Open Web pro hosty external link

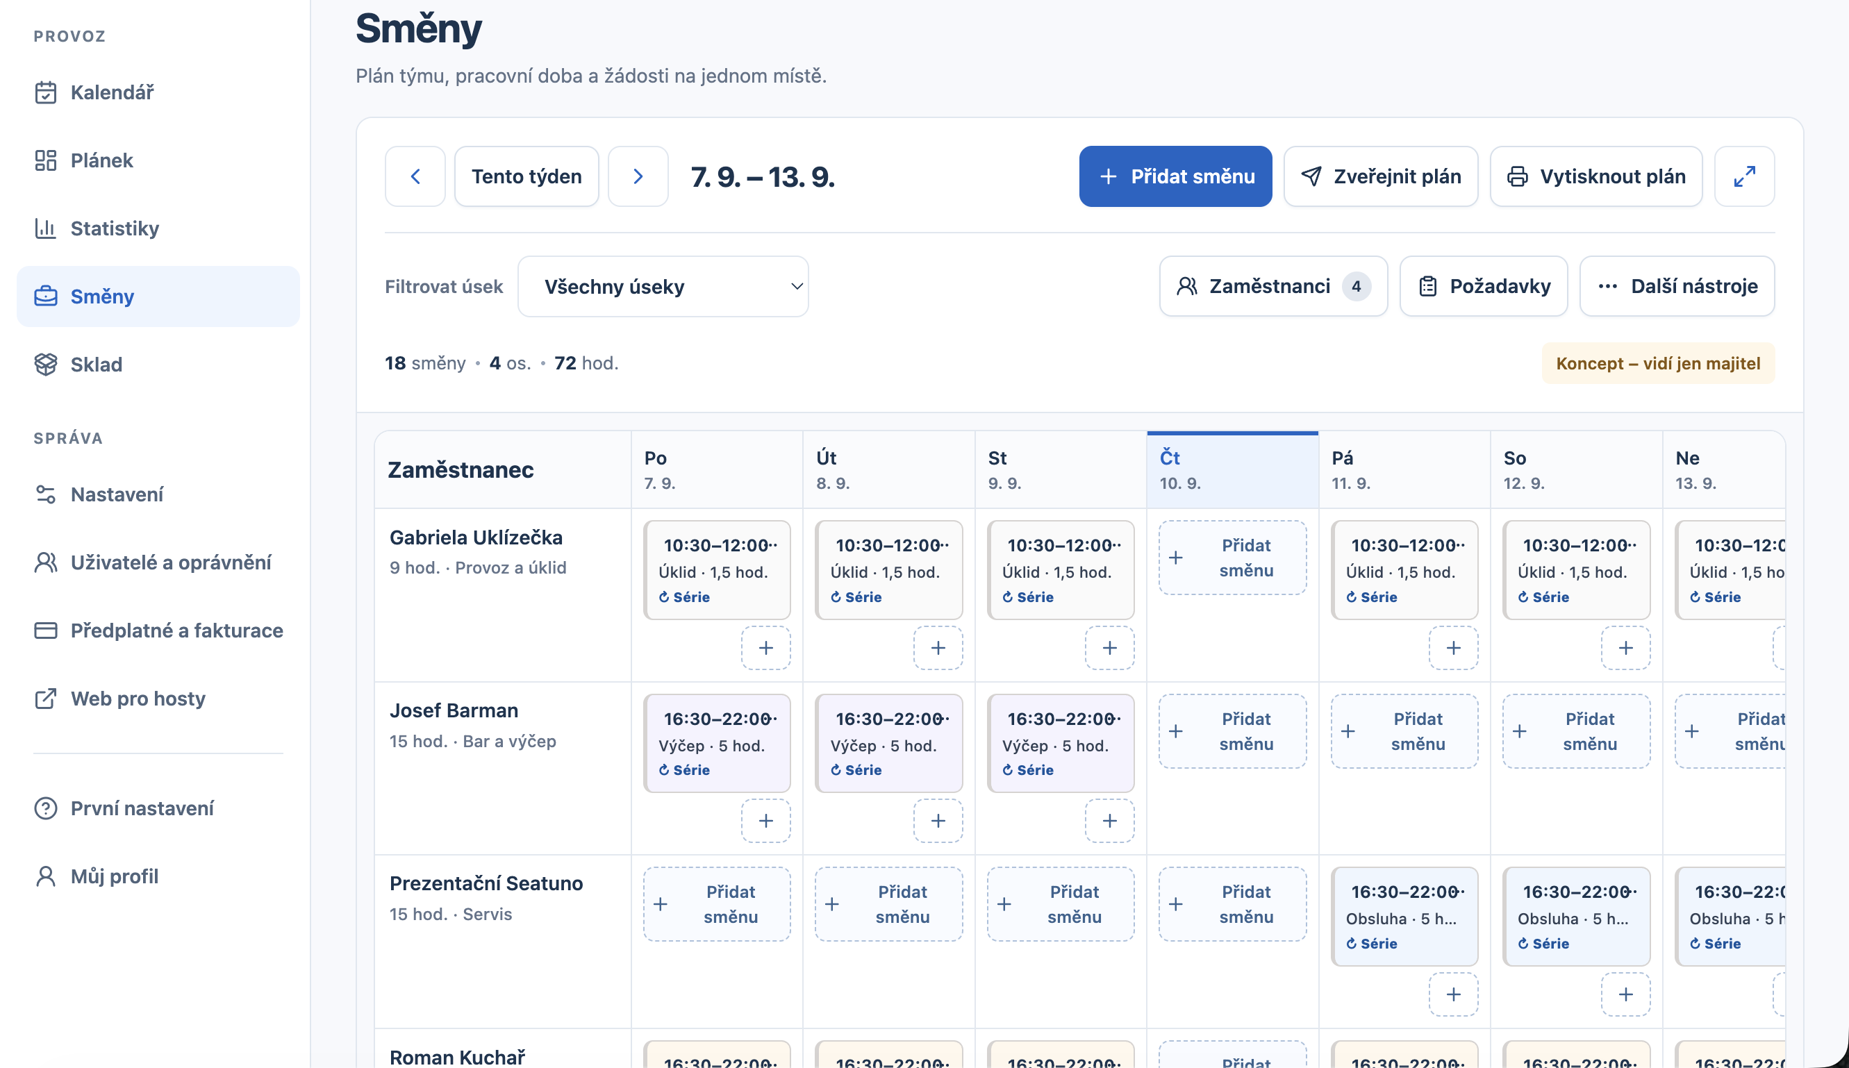pyautogui.click(x=158, y=699)
